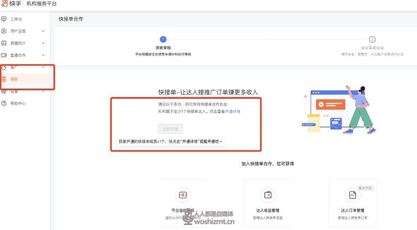Click the 立即开通 button
Viewport: 417px width, 230px height.
pos(170,129)
